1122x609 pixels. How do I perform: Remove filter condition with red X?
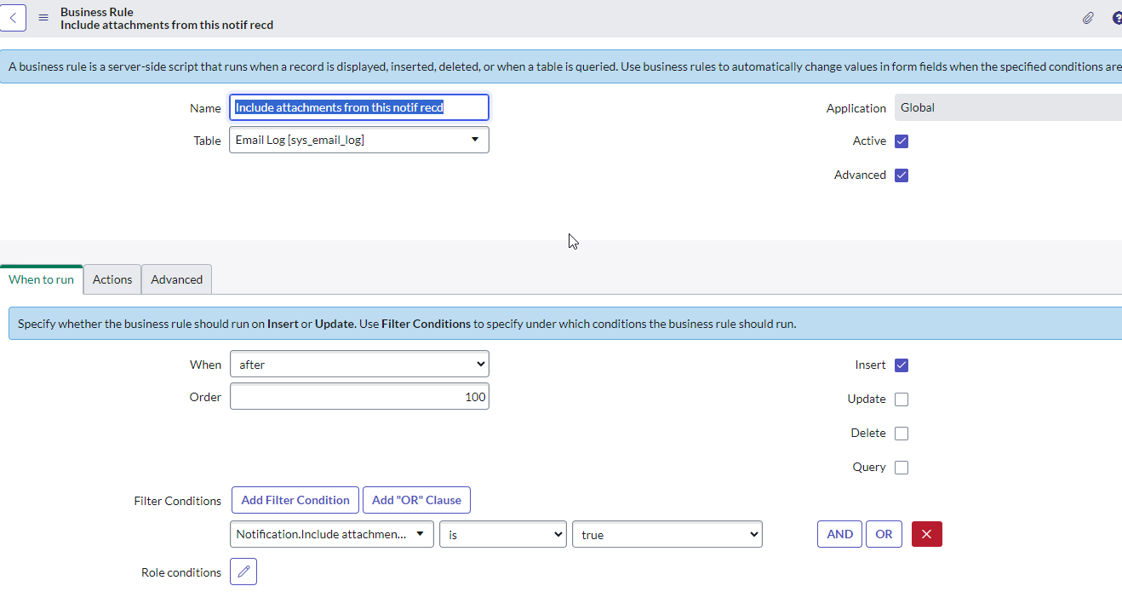pos(926,534)
